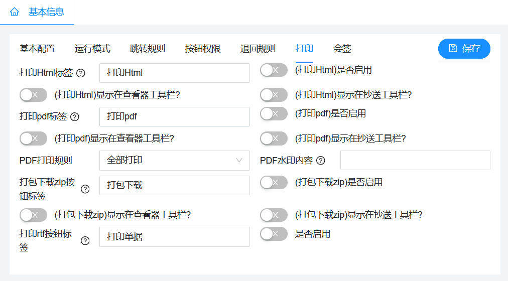Click the chevron arrow in 全部打印 selector

click(239, 160)
